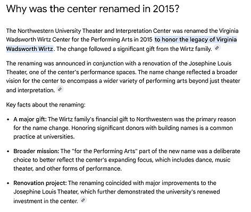Select the 'Broader mission:' bold label
This screenshot has height=212, width=251.
(36, 151)
